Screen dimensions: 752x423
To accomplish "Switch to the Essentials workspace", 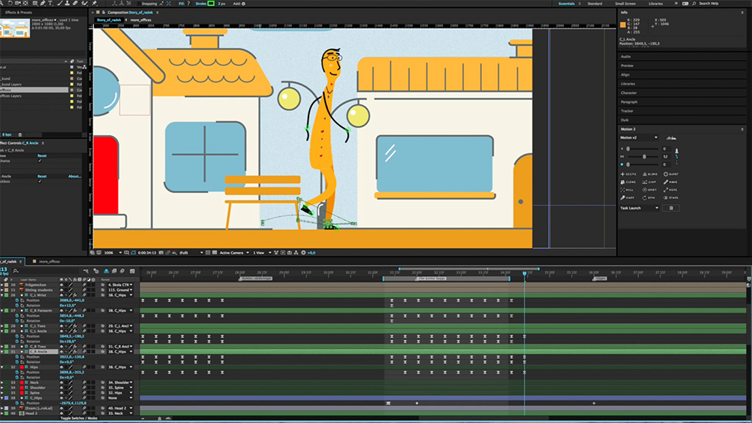I will coord(566,4).
